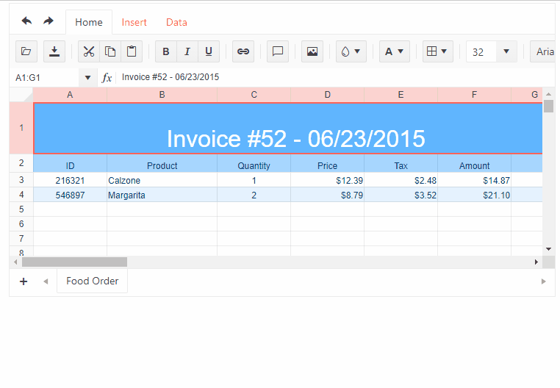Add a new sheet with the plus button
560x388 pixels.
coord(24,281)
